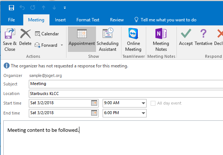This screenshot has height=155, width=223.
Task: Open the 6:00 PM end time dropdown
Action: coord(143,113)
